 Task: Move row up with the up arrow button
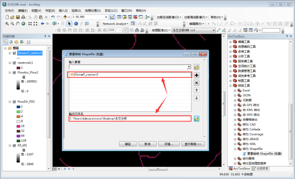196,90
